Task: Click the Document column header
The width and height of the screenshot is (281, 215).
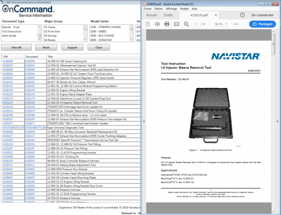Action: (36, 57)
